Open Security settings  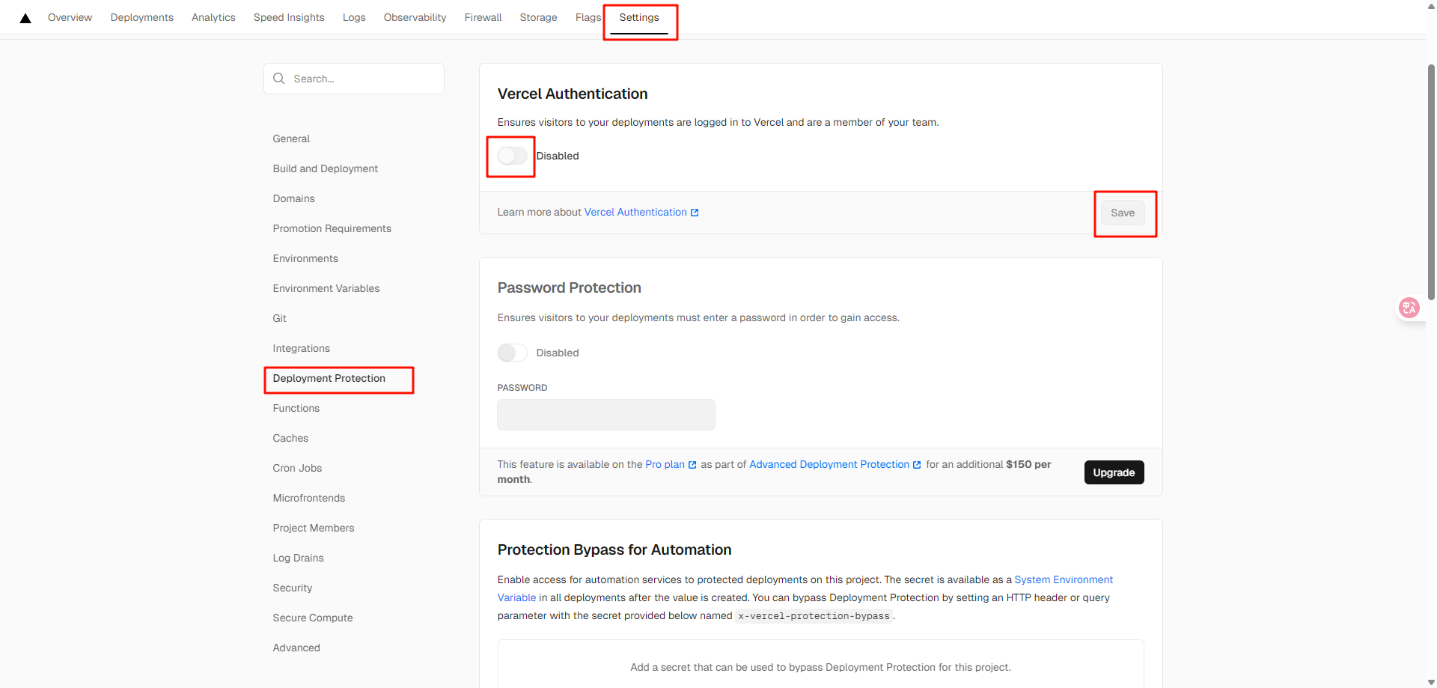(293, 588)
